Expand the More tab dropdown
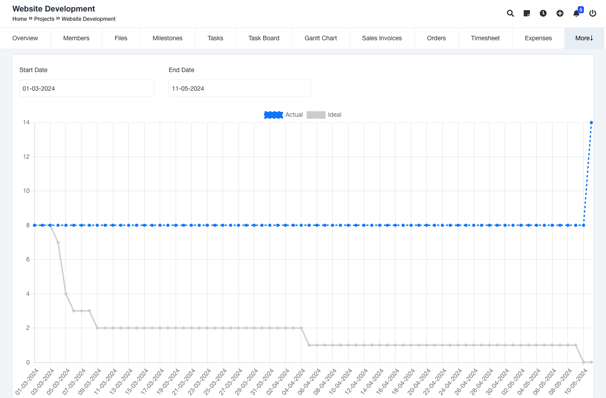The width and height of the screenshot is (606, 398). click(x=584, y=38)
